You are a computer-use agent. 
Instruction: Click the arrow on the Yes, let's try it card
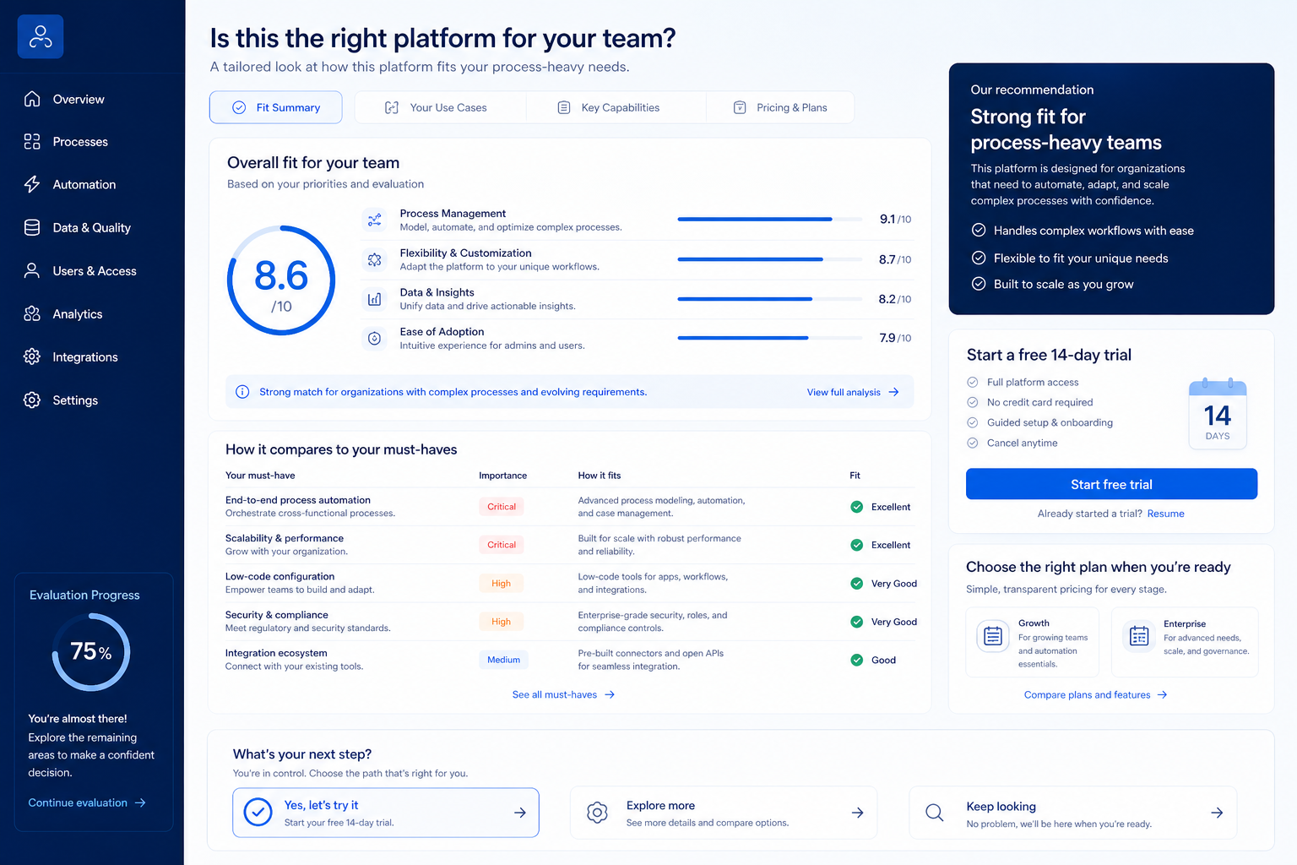click(520, 813)
